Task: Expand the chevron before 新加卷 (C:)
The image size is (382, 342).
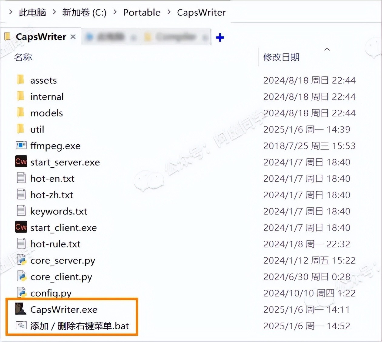Action: [54, 12]
